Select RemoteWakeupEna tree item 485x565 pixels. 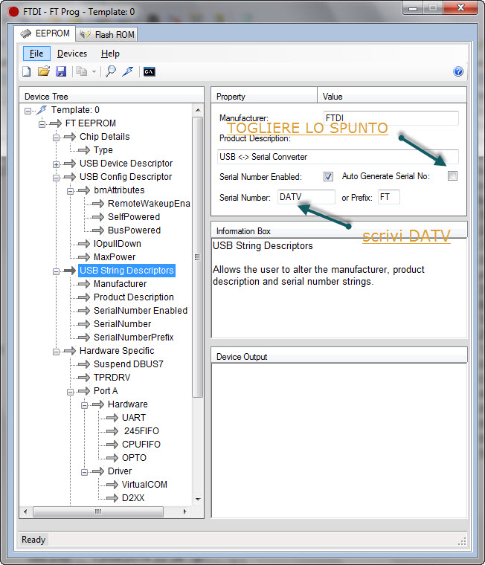(x=149, y=204)
